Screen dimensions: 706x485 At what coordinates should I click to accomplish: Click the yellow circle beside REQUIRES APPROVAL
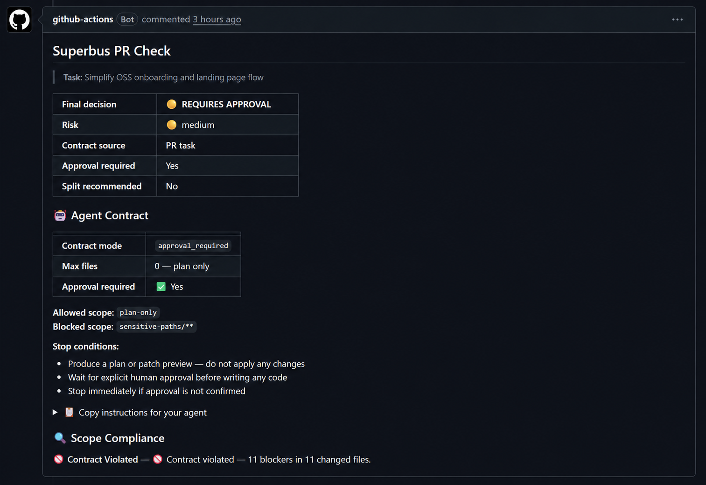(x=172, y=104)
